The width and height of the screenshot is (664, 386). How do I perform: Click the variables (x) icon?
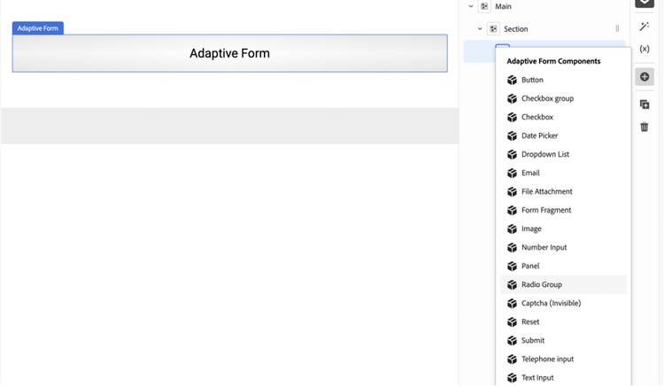(645, 49)
